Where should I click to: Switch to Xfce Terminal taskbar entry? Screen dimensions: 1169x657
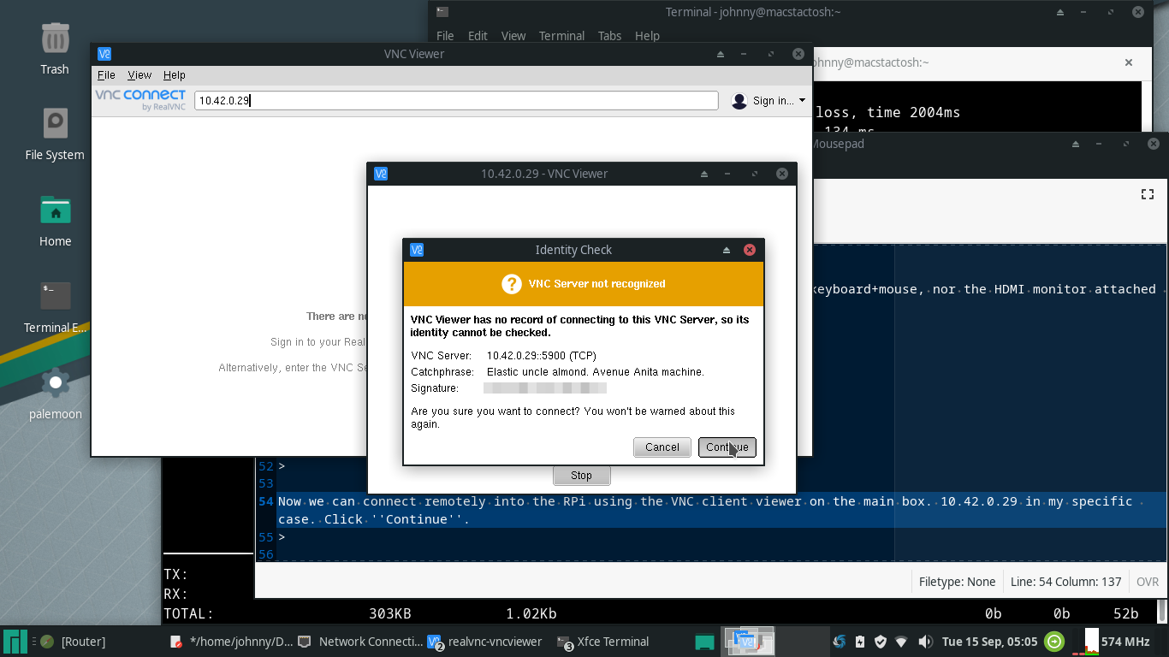603,642
